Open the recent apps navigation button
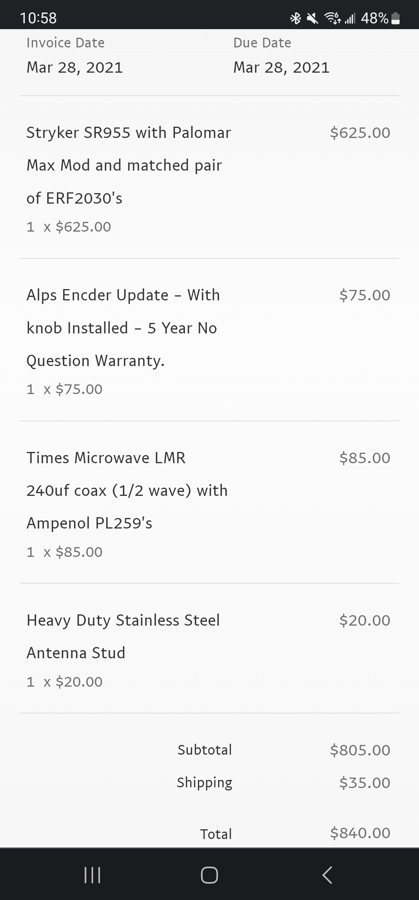This screenshot has width=419, height=900. [92, 875]
